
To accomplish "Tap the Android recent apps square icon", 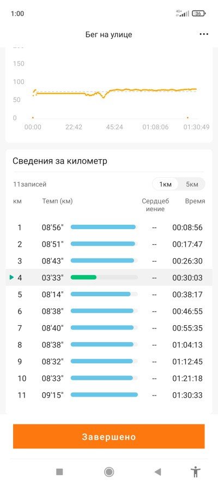I will coord(59,471).
